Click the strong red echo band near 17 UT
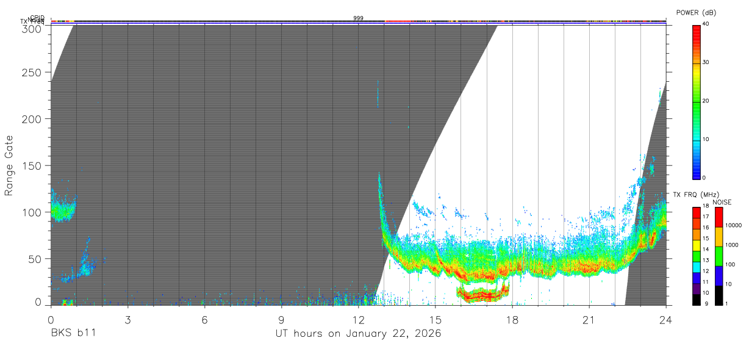The image size is (749, 346). [483, 295]
